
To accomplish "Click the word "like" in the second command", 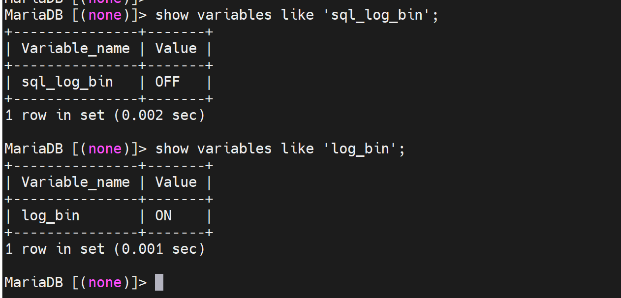I will [297, 149].
